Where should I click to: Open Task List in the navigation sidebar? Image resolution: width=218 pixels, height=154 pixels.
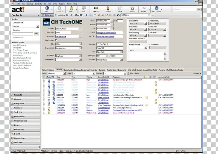click(x=25, y=112)
